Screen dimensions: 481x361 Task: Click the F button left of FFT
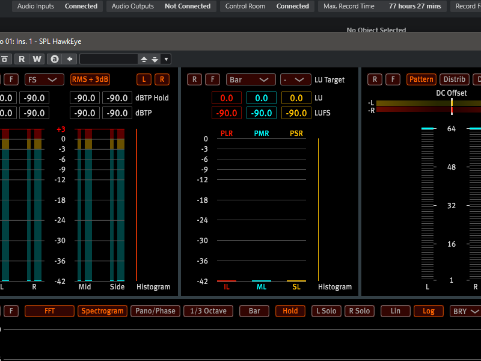(11, 311)
